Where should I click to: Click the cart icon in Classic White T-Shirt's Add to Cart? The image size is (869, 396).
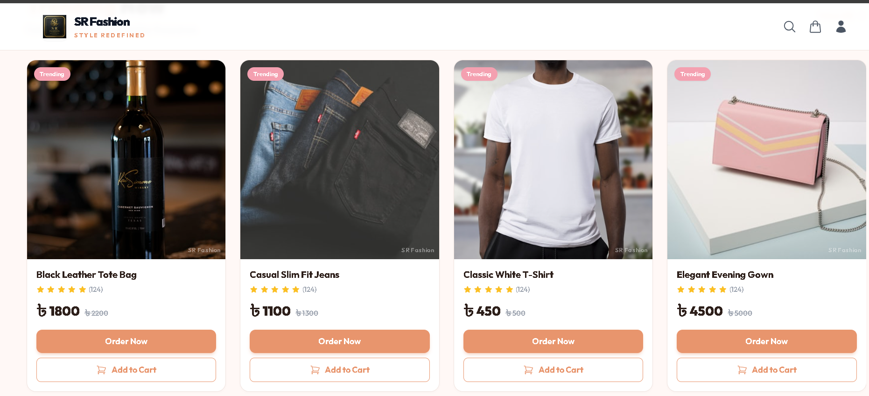click(528, 370)
